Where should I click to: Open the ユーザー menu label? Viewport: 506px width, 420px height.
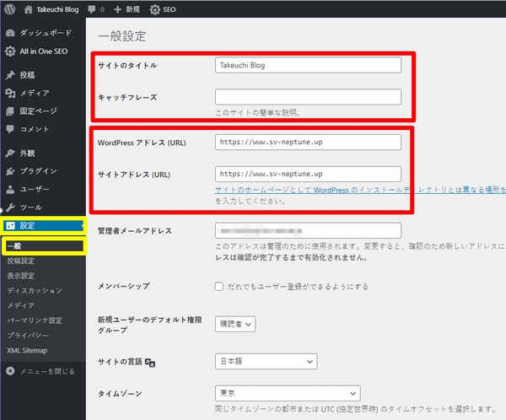(x=35, y=189)
